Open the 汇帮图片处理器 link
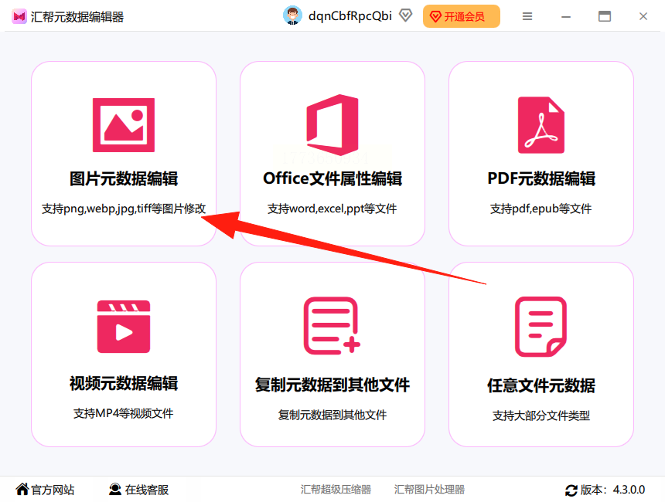 click(429, 490)
